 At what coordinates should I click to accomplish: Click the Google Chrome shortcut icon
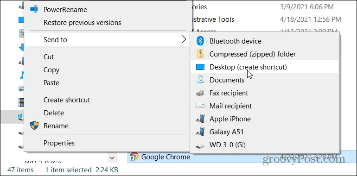point(134,157)
